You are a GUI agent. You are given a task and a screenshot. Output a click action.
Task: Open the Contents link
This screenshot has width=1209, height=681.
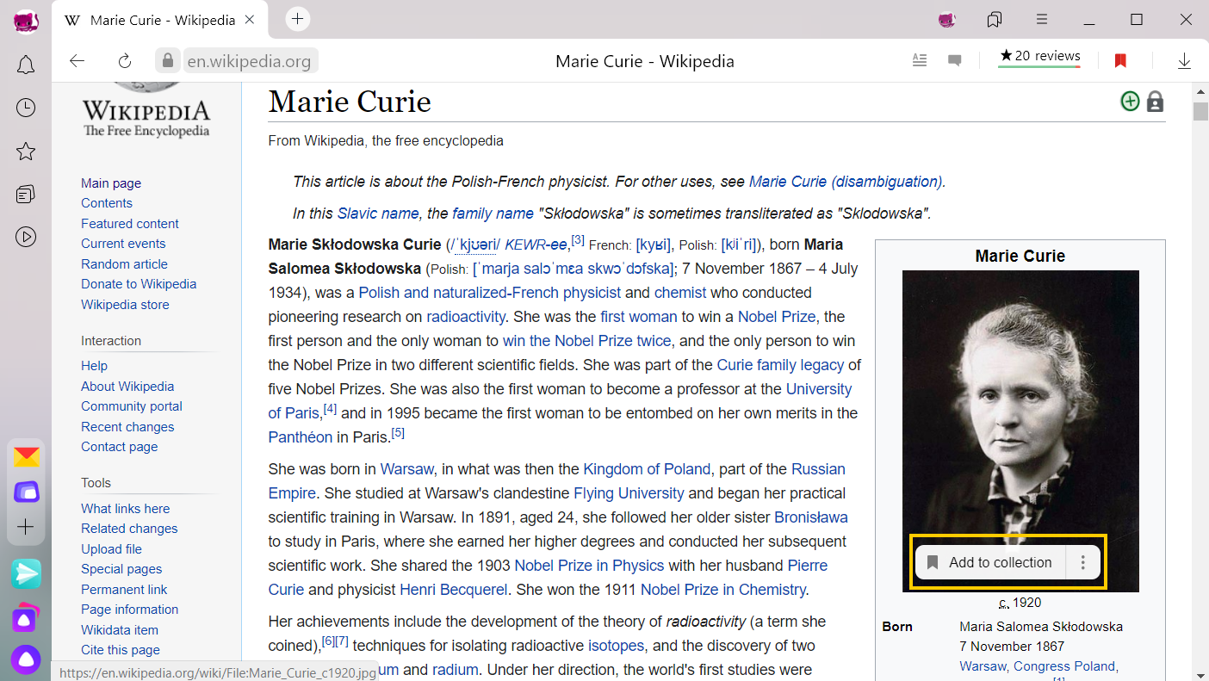click(x=107, y=203)
